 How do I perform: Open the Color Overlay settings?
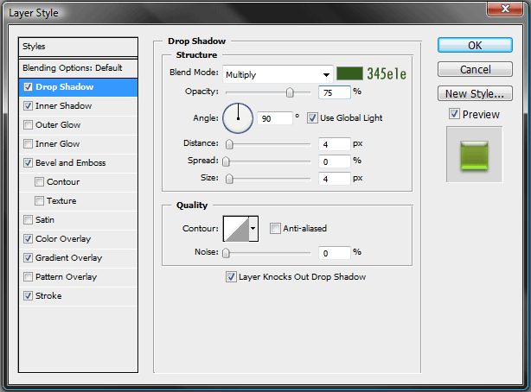[x=63, y=239]
